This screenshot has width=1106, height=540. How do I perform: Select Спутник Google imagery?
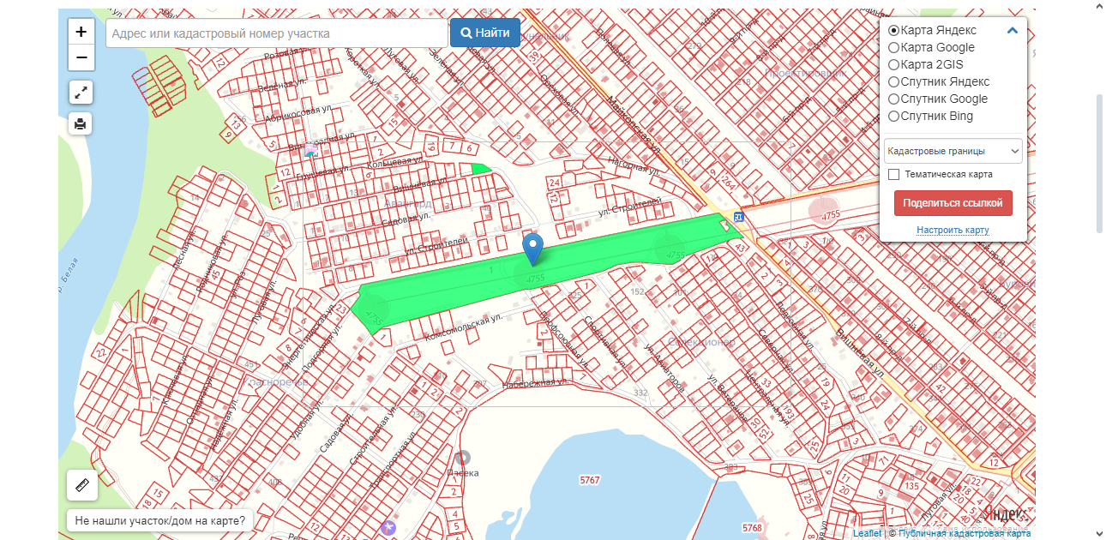[893, 99]
